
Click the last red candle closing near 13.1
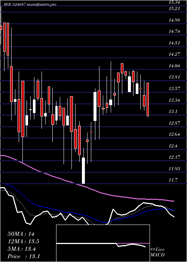pyautogui.click(x=148, y=99)
